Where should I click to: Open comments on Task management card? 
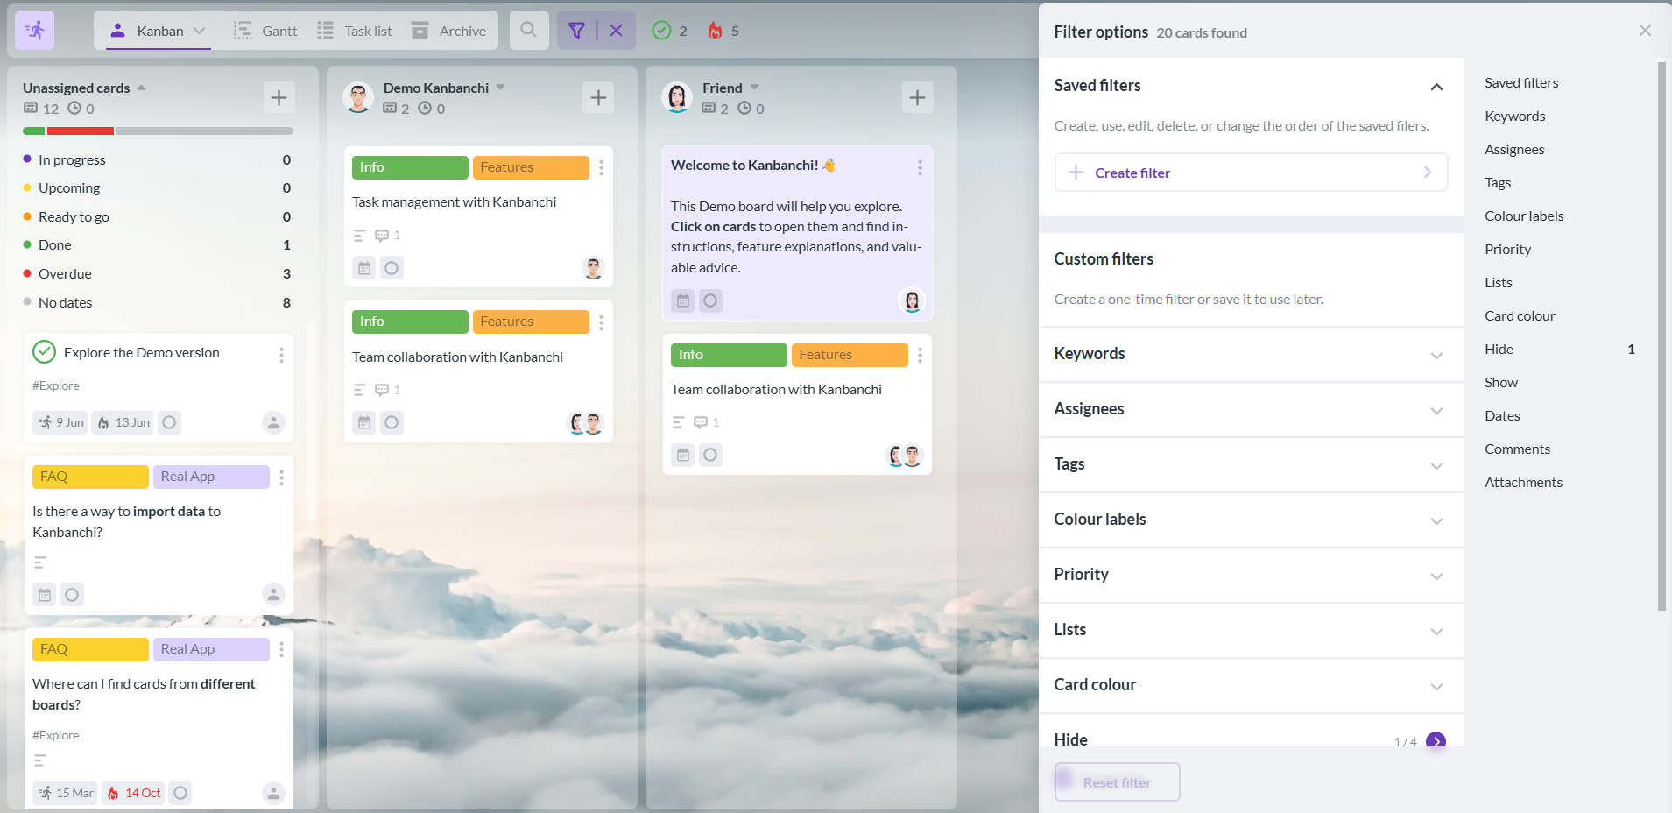(387, 235)
